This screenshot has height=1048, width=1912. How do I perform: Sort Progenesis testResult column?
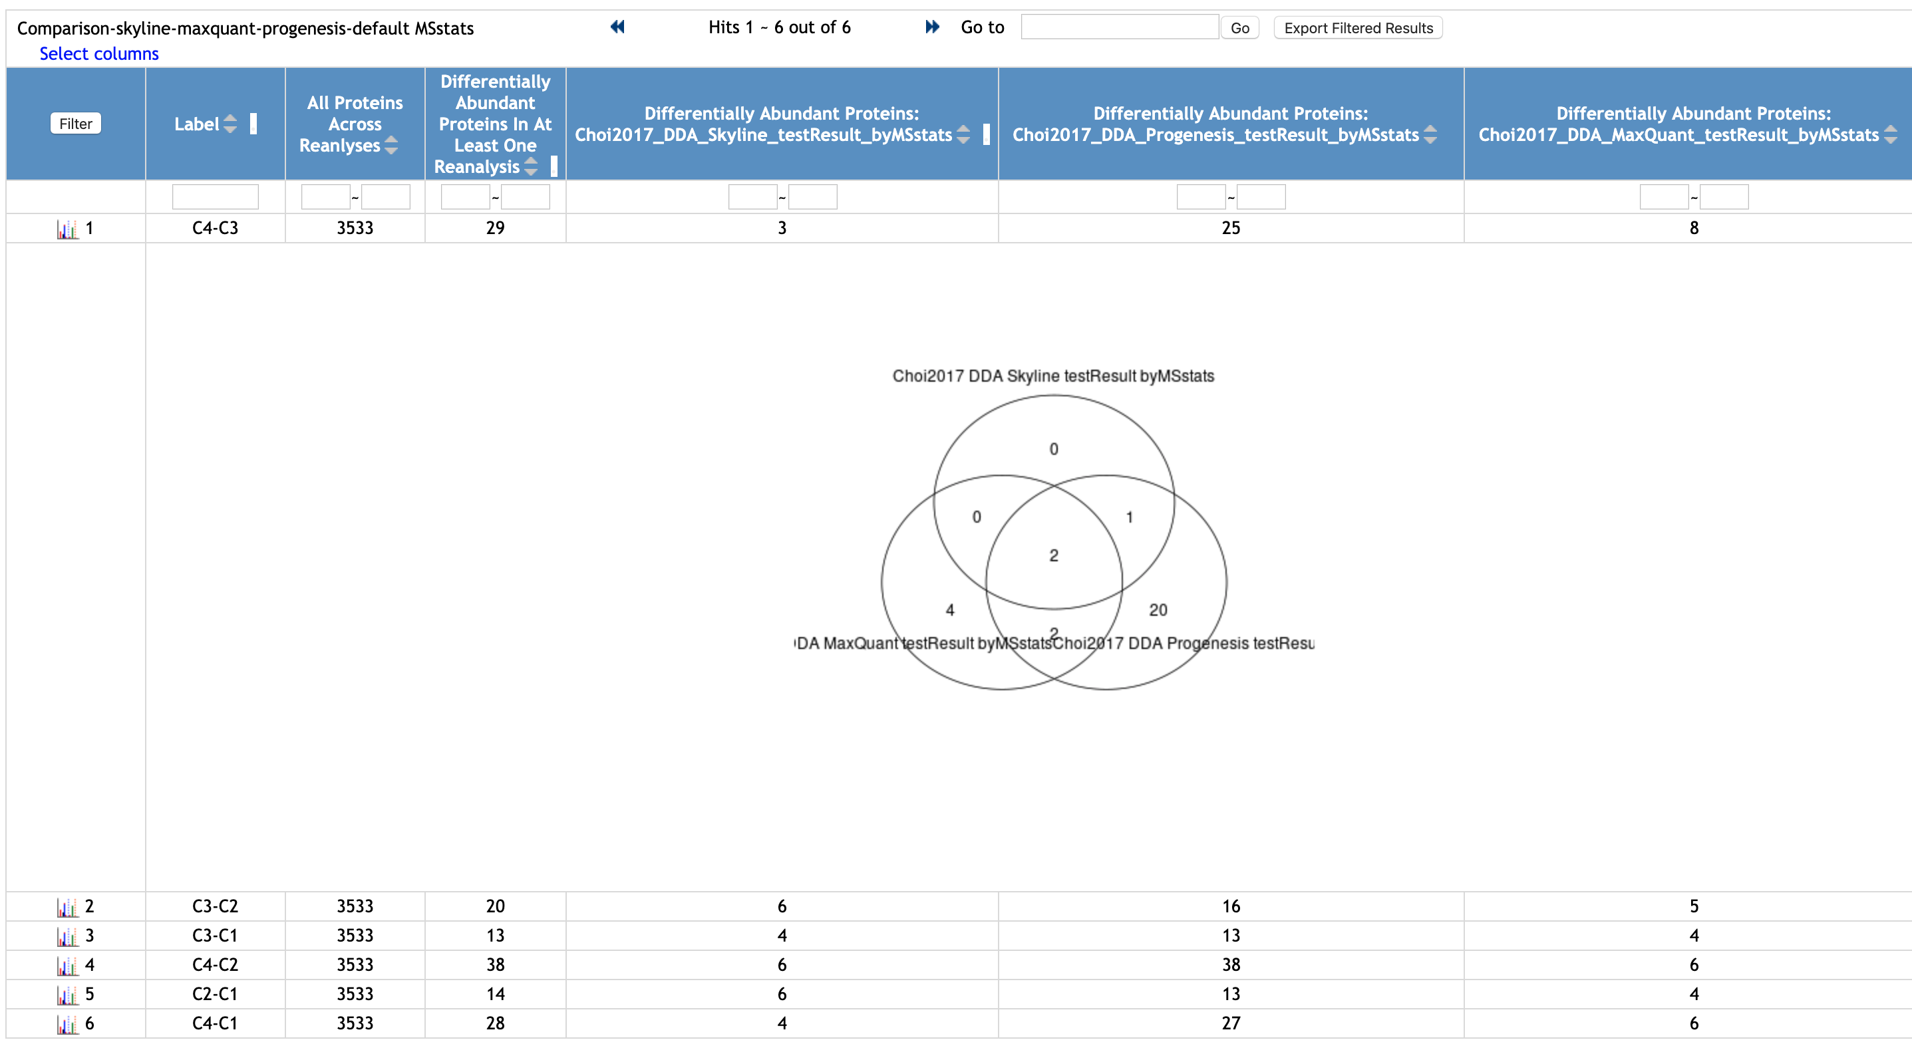pos(1430,135)
